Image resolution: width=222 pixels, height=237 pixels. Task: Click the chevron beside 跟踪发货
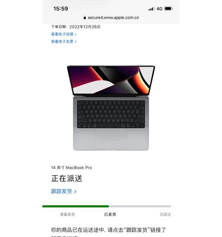[x=75, y=192]
